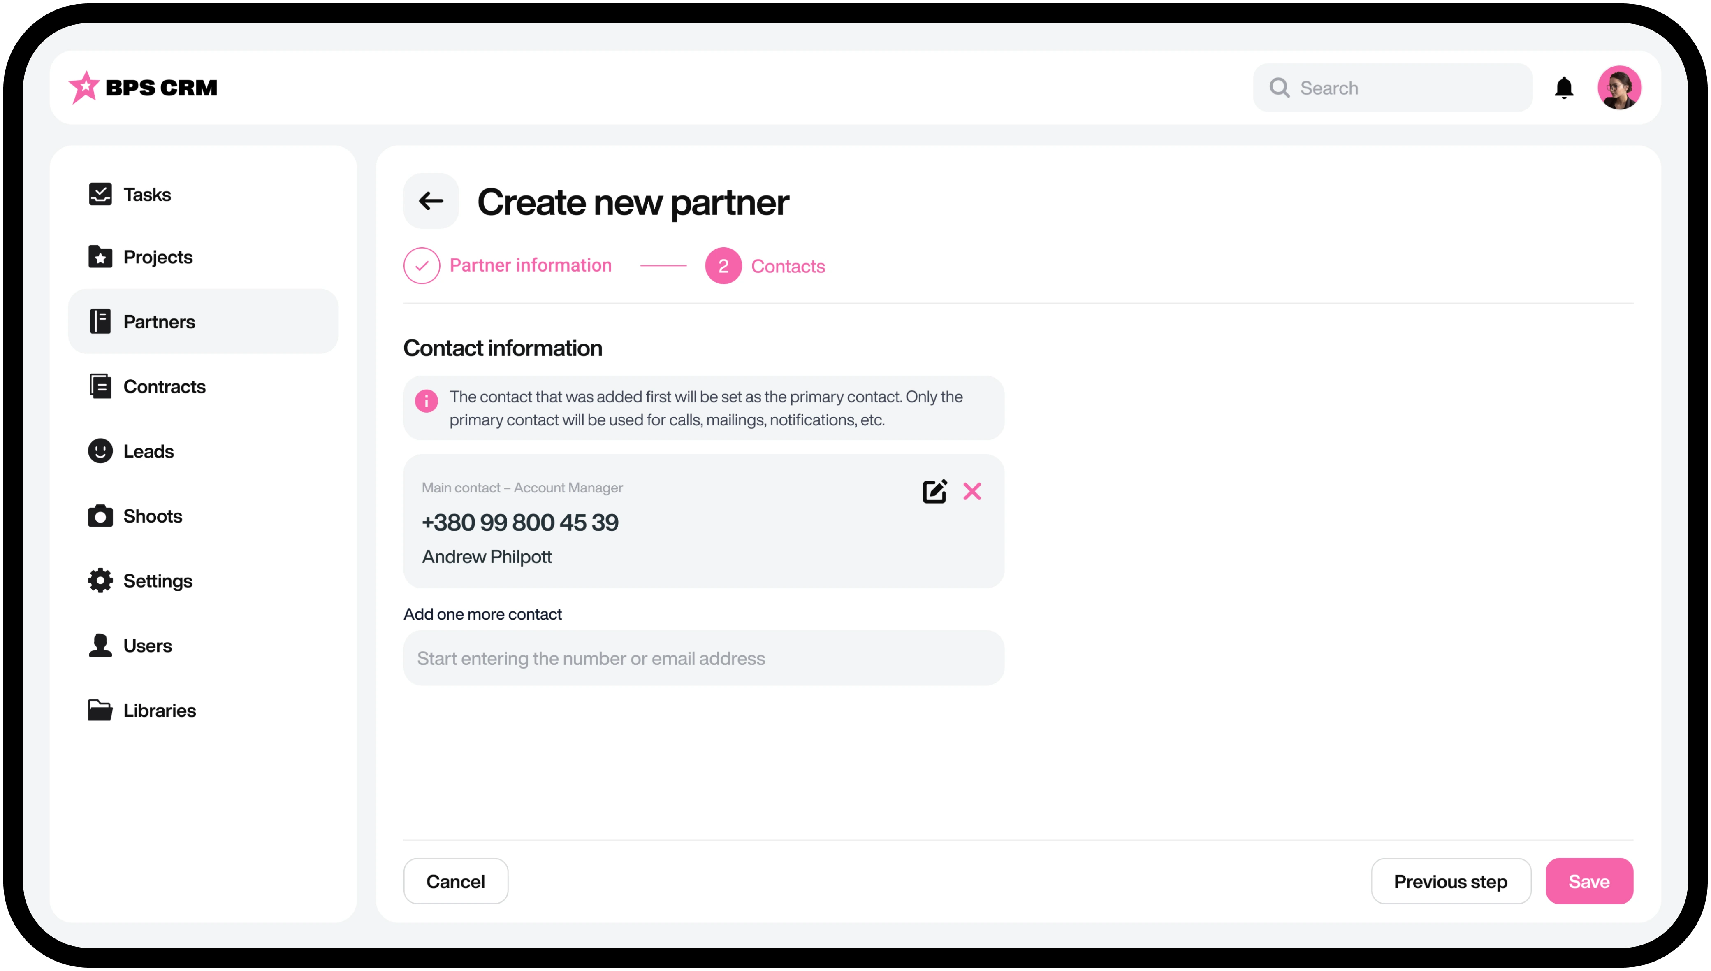
Task: Click the Previous step button
Action: 1450,881
